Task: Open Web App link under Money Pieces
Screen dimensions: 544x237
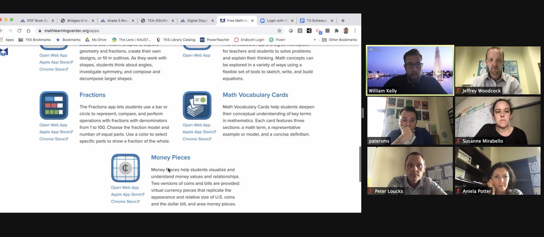Action: tap(125, 188)
